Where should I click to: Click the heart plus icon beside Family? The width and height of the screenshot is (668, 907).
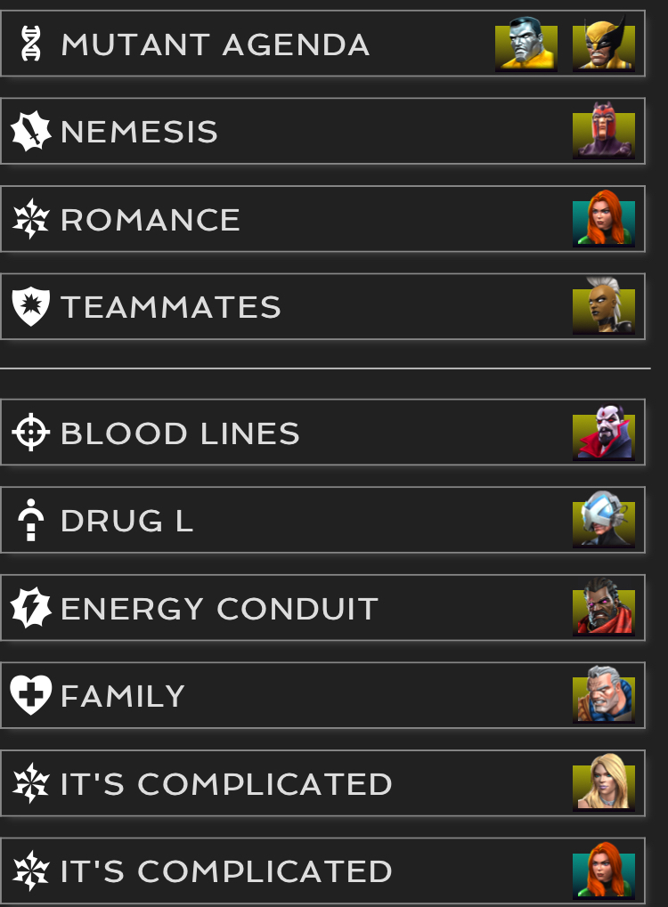(30, 694)
